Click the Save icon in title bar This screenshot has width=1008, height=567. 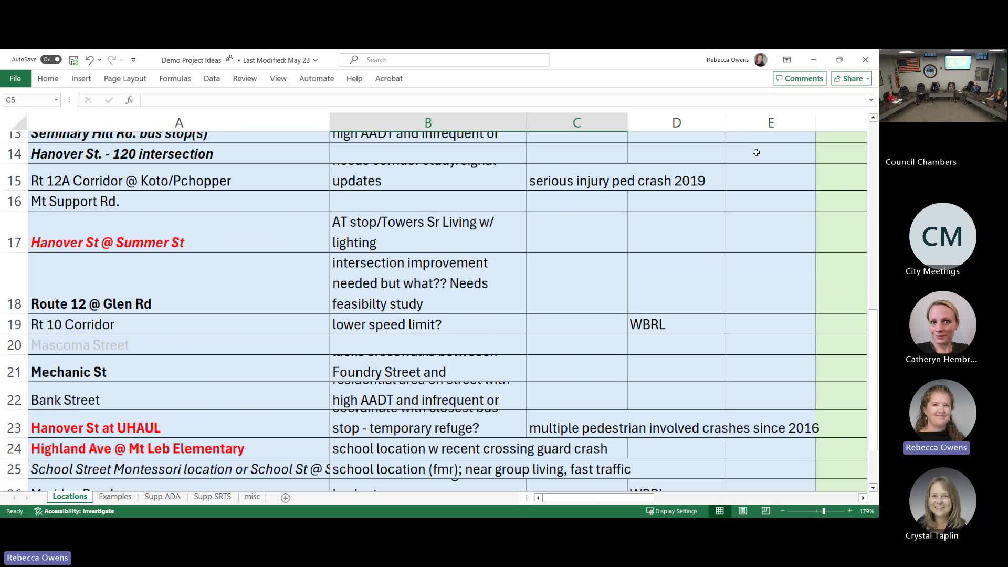73,60
